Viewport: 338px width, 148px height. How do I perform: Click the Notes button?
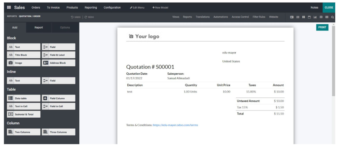[x=314, y=8]
